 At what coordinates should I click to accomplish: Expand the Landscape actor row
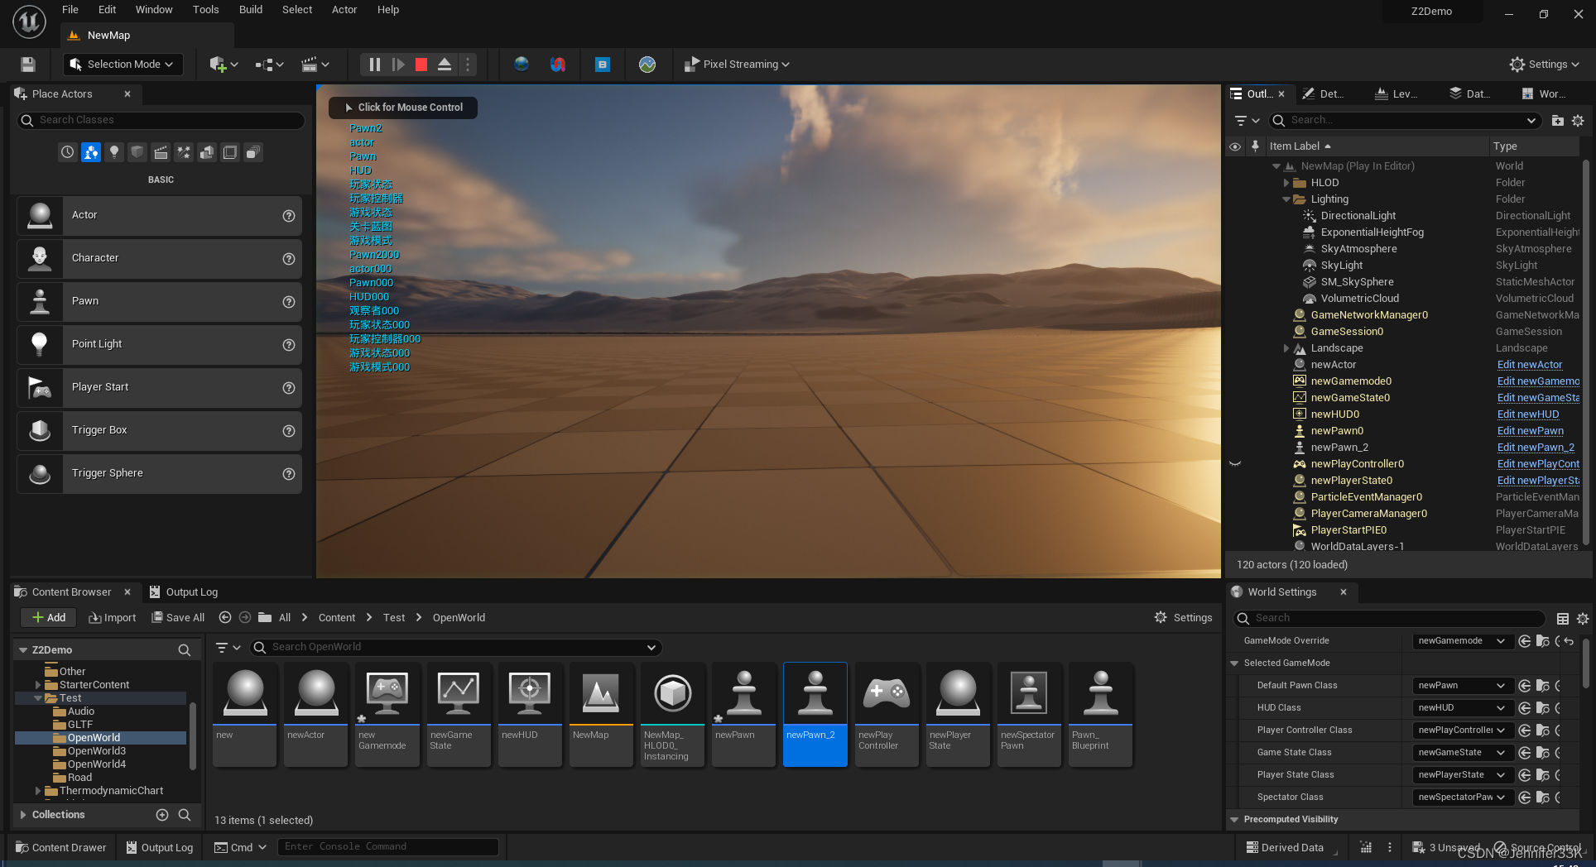click(x=1286, y=348)
